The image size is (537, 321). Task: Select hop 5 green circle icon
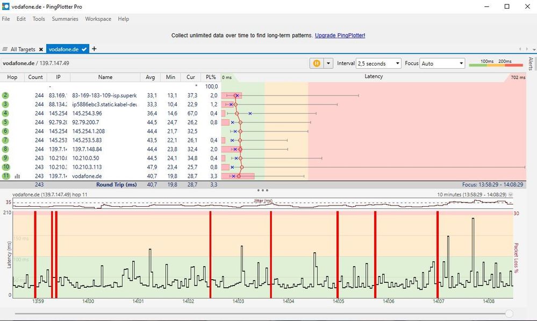5,122
